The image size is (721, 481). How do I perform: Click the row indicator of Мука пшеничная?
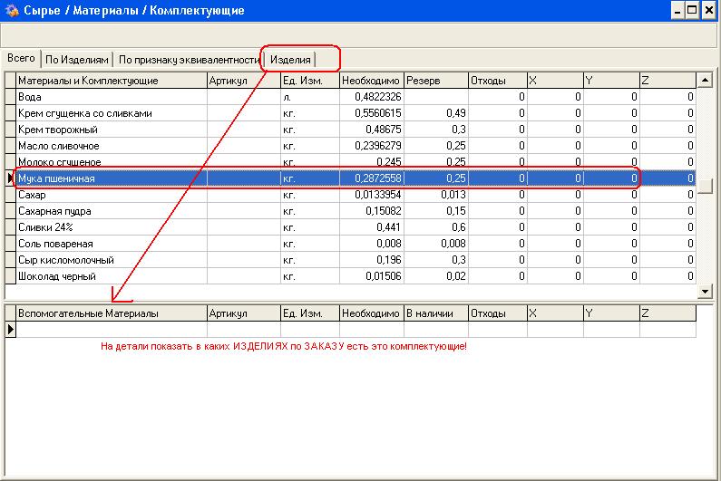pos(10,178)
